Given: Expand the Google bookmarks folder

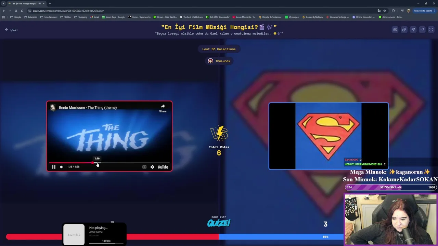Looking at the screenshot, I should pos(16,17).
